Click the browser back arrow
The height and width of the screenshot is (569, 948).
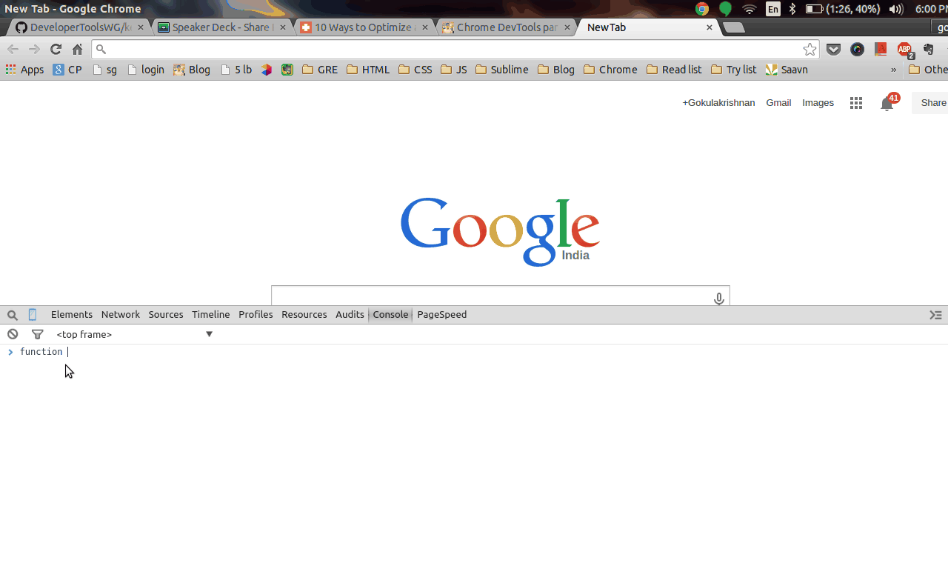[13, 50]
